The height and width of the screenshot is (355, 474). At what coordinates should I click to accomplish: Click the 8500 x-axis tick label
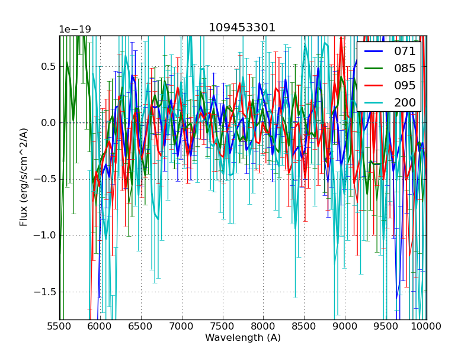click(x=304, y=327)
